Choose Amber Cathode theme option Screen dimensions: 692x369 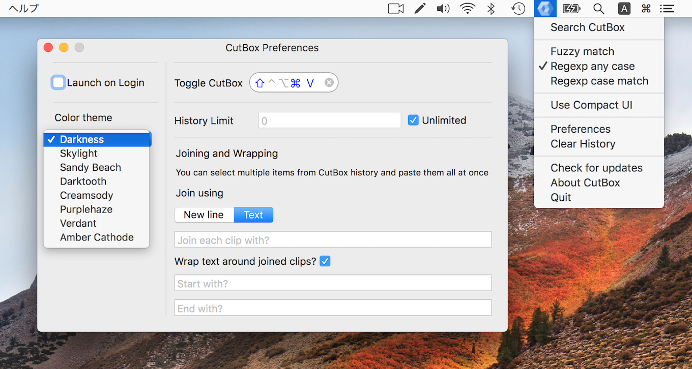[97, 237]
